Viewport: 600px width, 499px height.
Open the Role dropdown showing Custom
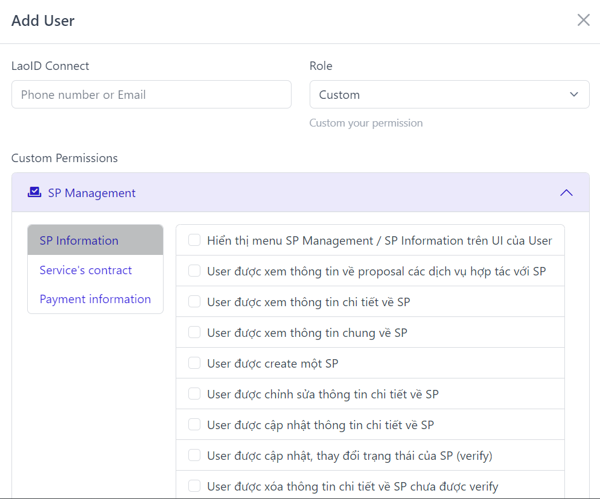click(449, 95)
